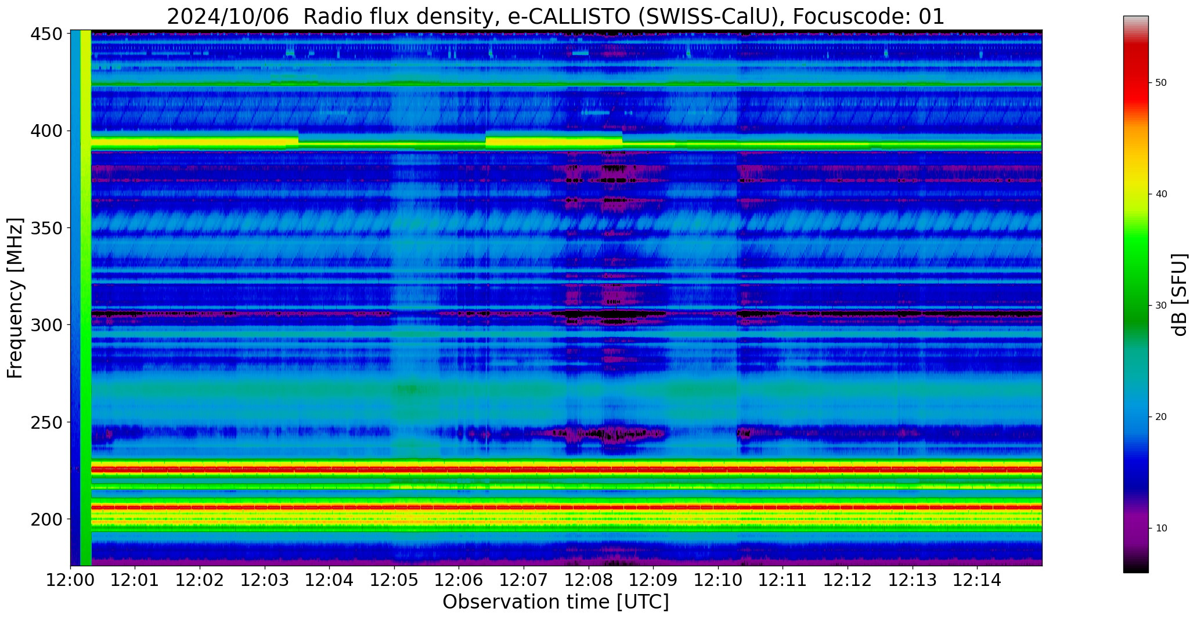The image size is (1197, 619).
Task: Click the 12:01 time tick label
Action: 135,580
